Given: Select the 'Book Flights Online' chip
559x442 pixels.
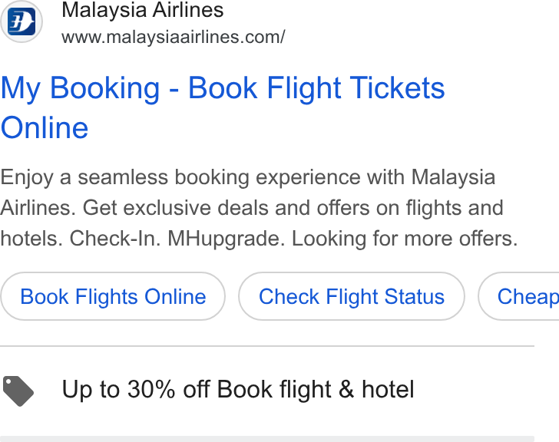Looking at the screenshot, I should click(113, 296).
